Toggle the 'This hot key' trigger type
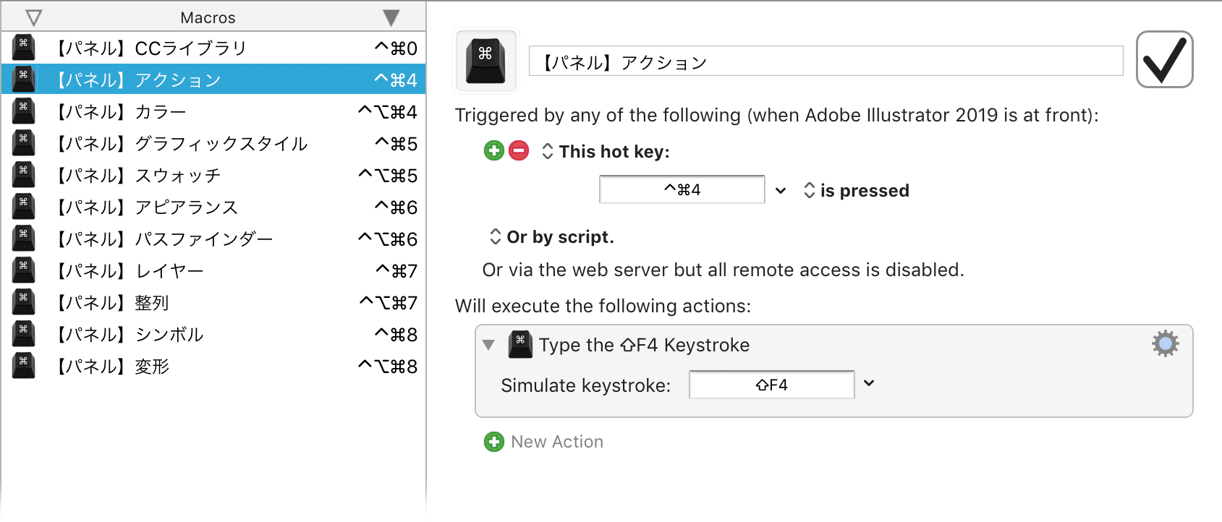The image size is (1222, 522). [x=606, y=151]
